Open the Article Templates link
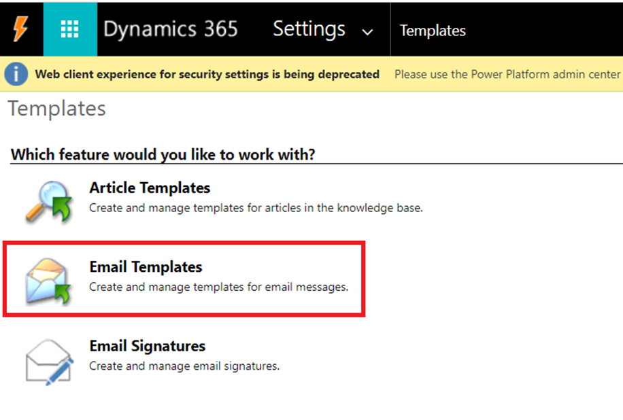 point(150,188)
